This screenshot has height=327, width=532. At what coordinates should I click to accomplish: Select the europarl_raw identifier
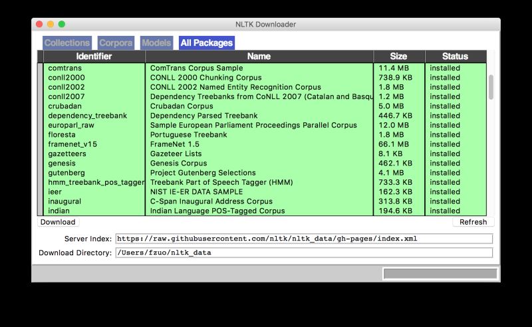tap(71, 125)
